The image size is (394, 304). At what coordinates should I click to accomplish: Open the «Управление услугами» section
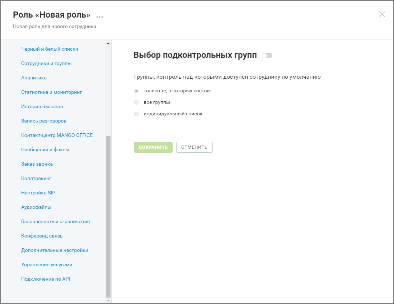47,264
